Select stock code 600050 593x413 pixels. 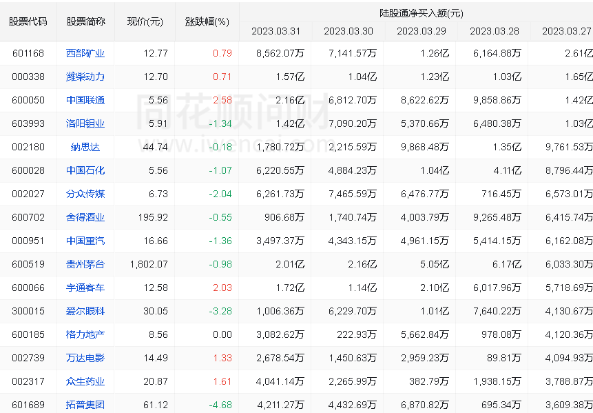click(x=28, y=100)
